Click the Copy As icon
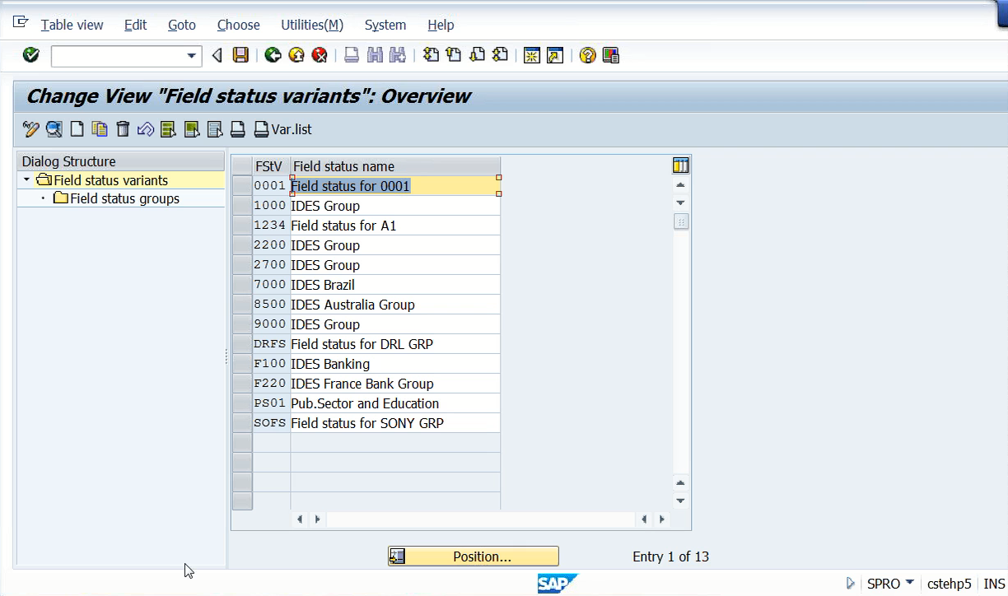 point(100,129)
